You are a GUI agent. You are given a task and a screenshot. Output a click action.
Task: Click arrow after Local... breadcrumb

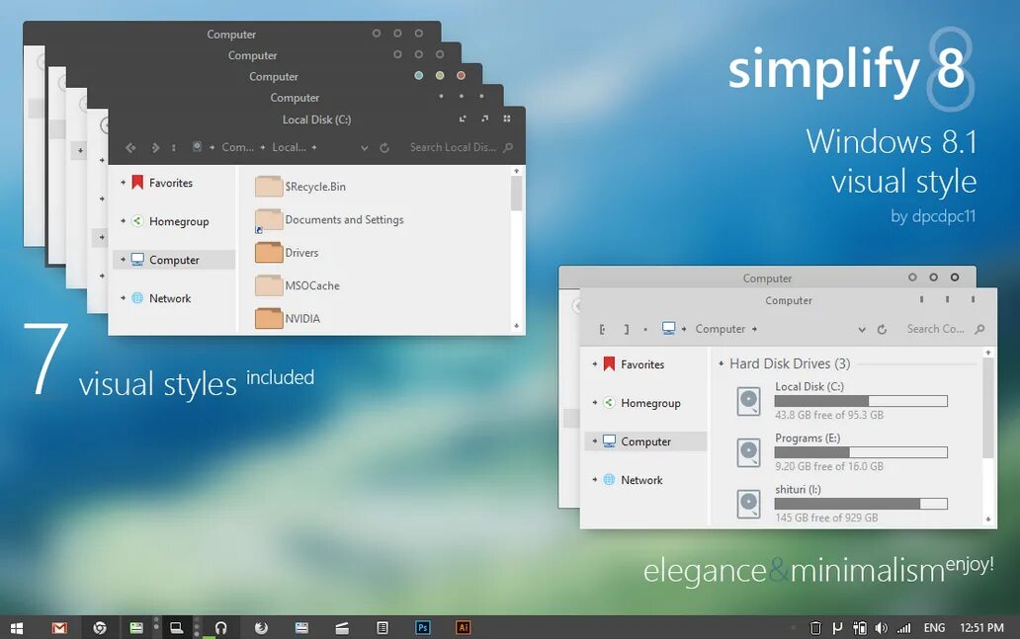(x=314, y=147)
